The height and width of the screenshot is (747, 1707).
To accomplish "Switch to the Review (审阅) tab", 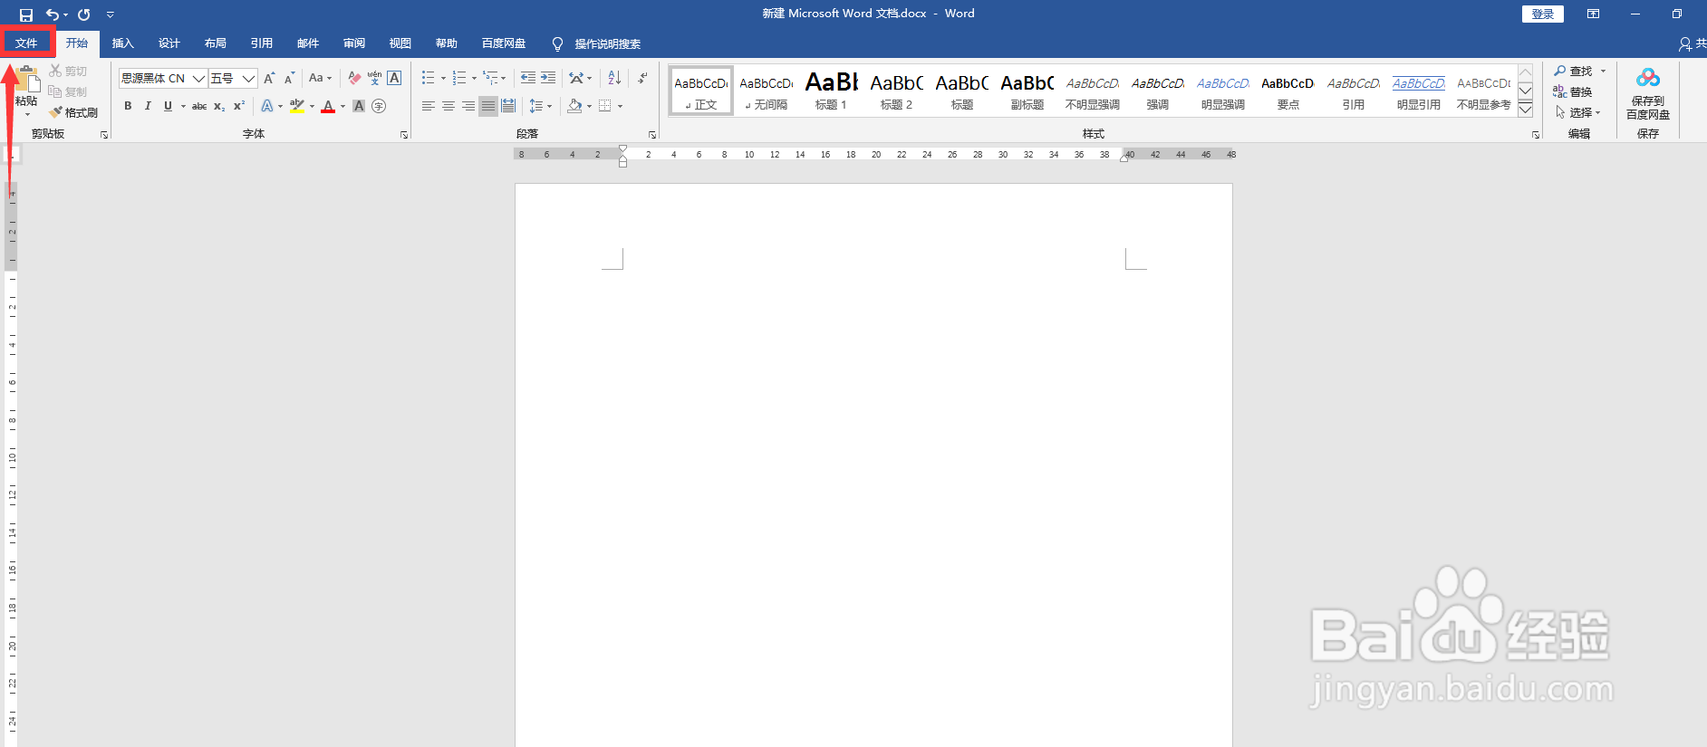I will click(354, 43).
